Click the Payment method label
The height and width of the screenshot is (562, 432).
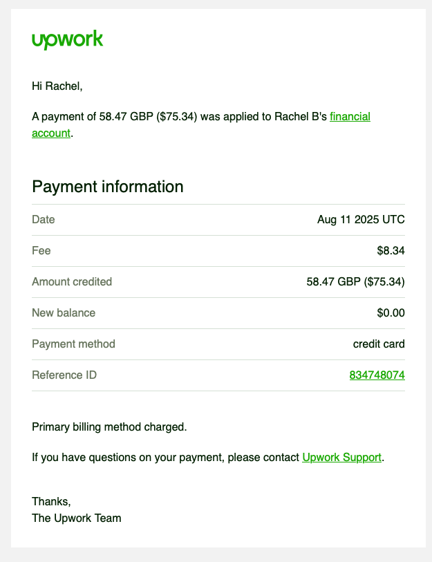coord(73,344)
